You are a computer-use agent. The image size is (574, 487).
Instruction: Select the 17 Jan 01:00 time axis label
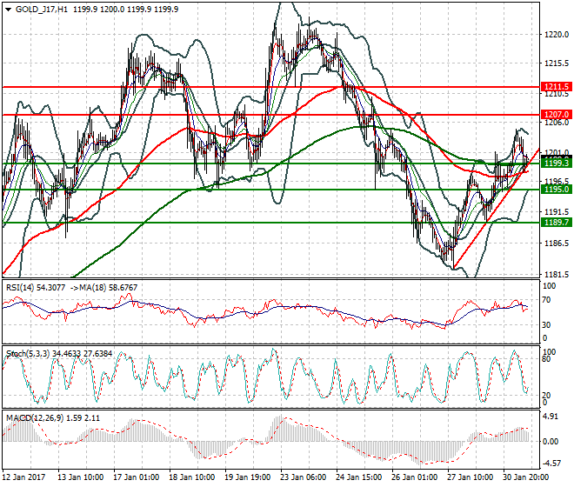pos(137,477)
